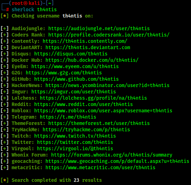
Task: Open the DeviantART profile link
Action: (88, 47)
